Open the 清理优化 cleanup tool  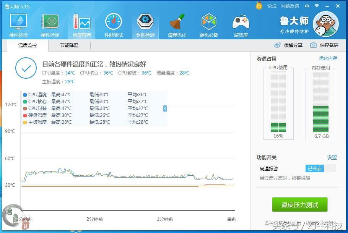177,24
